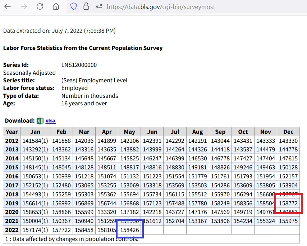This screenshot has width=307, height=246.
Task: Select the Jun column header
Action: 152,132
